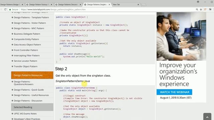The height and width of the screenshot is (120, 214).
Task: Click the URL address field
Action: (106, 9)
